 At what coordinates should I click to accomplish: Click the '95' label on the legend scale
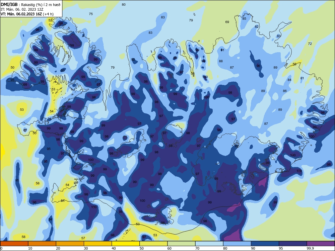pos(281,248)
